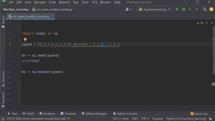The height and width of the screenshot is (121, 215).
Task: Click ml_mean_median_mode.py breadcrumb in navigation bar
Action: (52, 9)
